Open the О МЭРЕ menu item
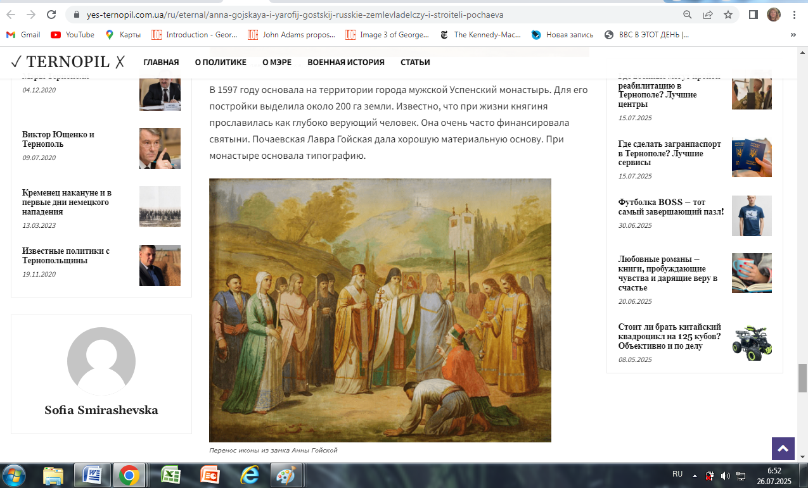 click(x=277, y=62)
